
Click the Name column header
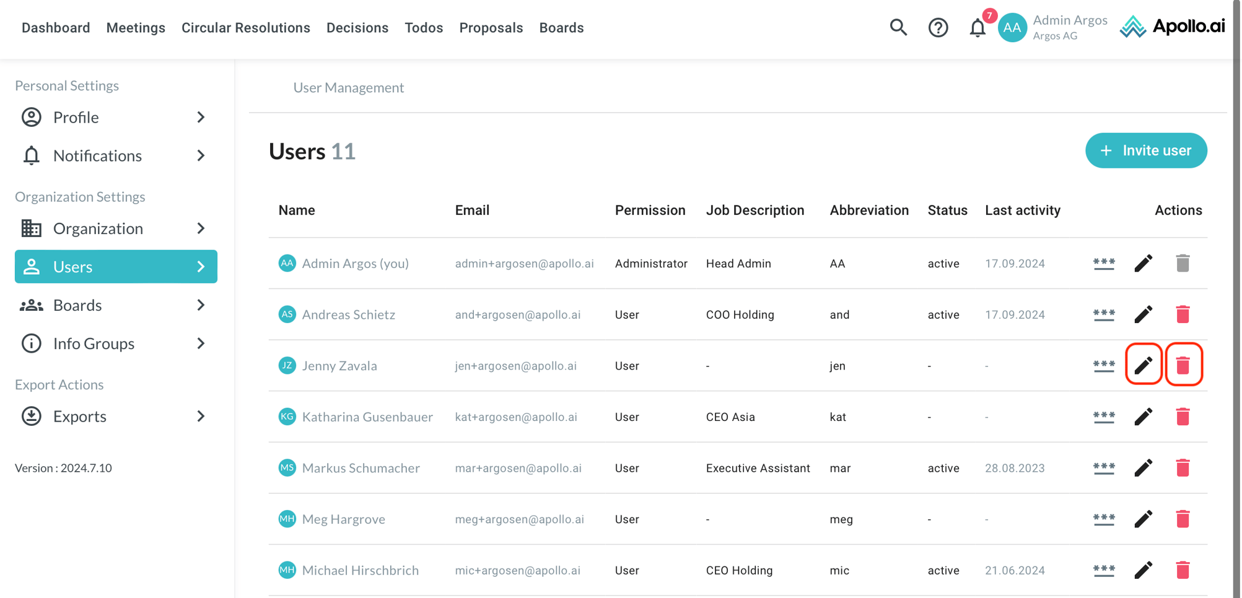click(x=297, y=210)
